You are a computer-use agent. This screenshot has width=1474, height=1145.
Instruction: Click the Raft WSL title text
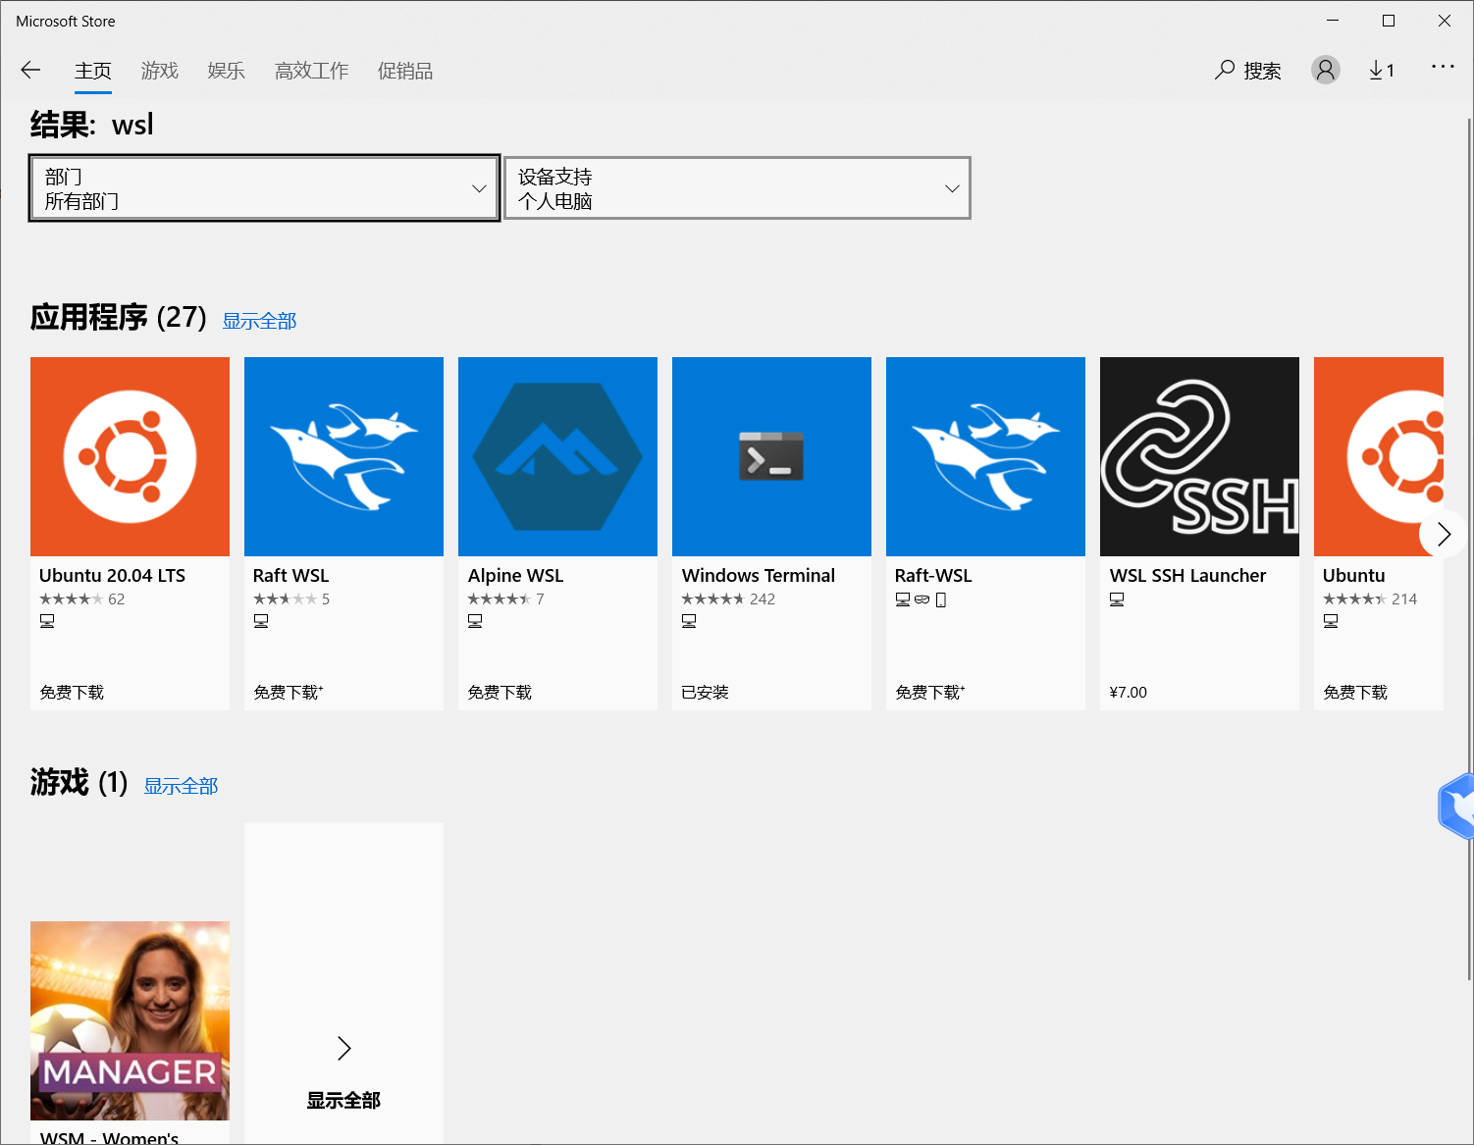(291, 576)
